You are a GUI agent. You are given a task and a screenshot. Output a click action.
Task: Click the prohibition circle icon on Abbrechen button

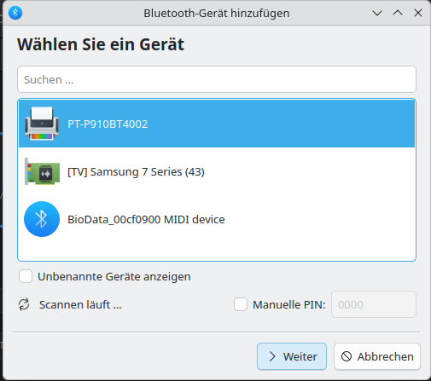click(347, 356)
